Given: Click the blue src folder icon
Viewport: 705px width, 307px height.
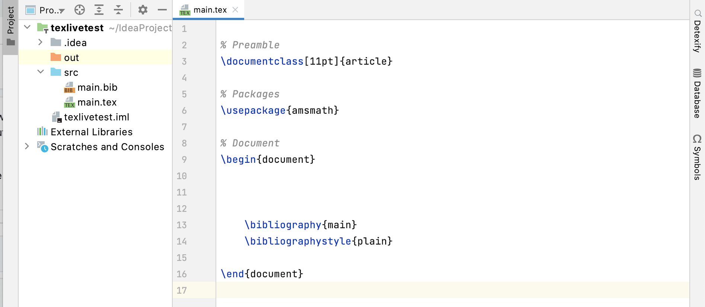Looking at the screenshot, I should coord(56,72).
